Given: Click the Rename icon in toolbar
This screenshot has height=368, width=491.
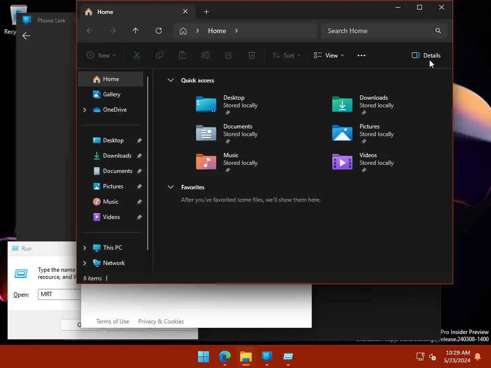Looking at the screenshot, I should click(x=205, y=56).
